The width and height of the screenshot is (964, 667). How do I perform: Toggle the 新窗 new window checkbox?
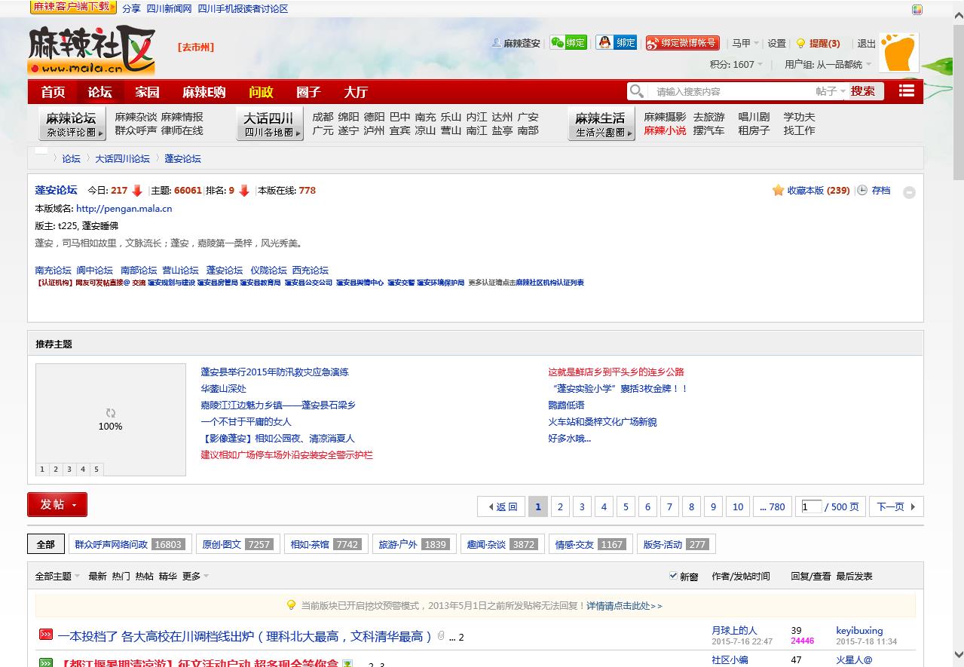coord(673,576)
